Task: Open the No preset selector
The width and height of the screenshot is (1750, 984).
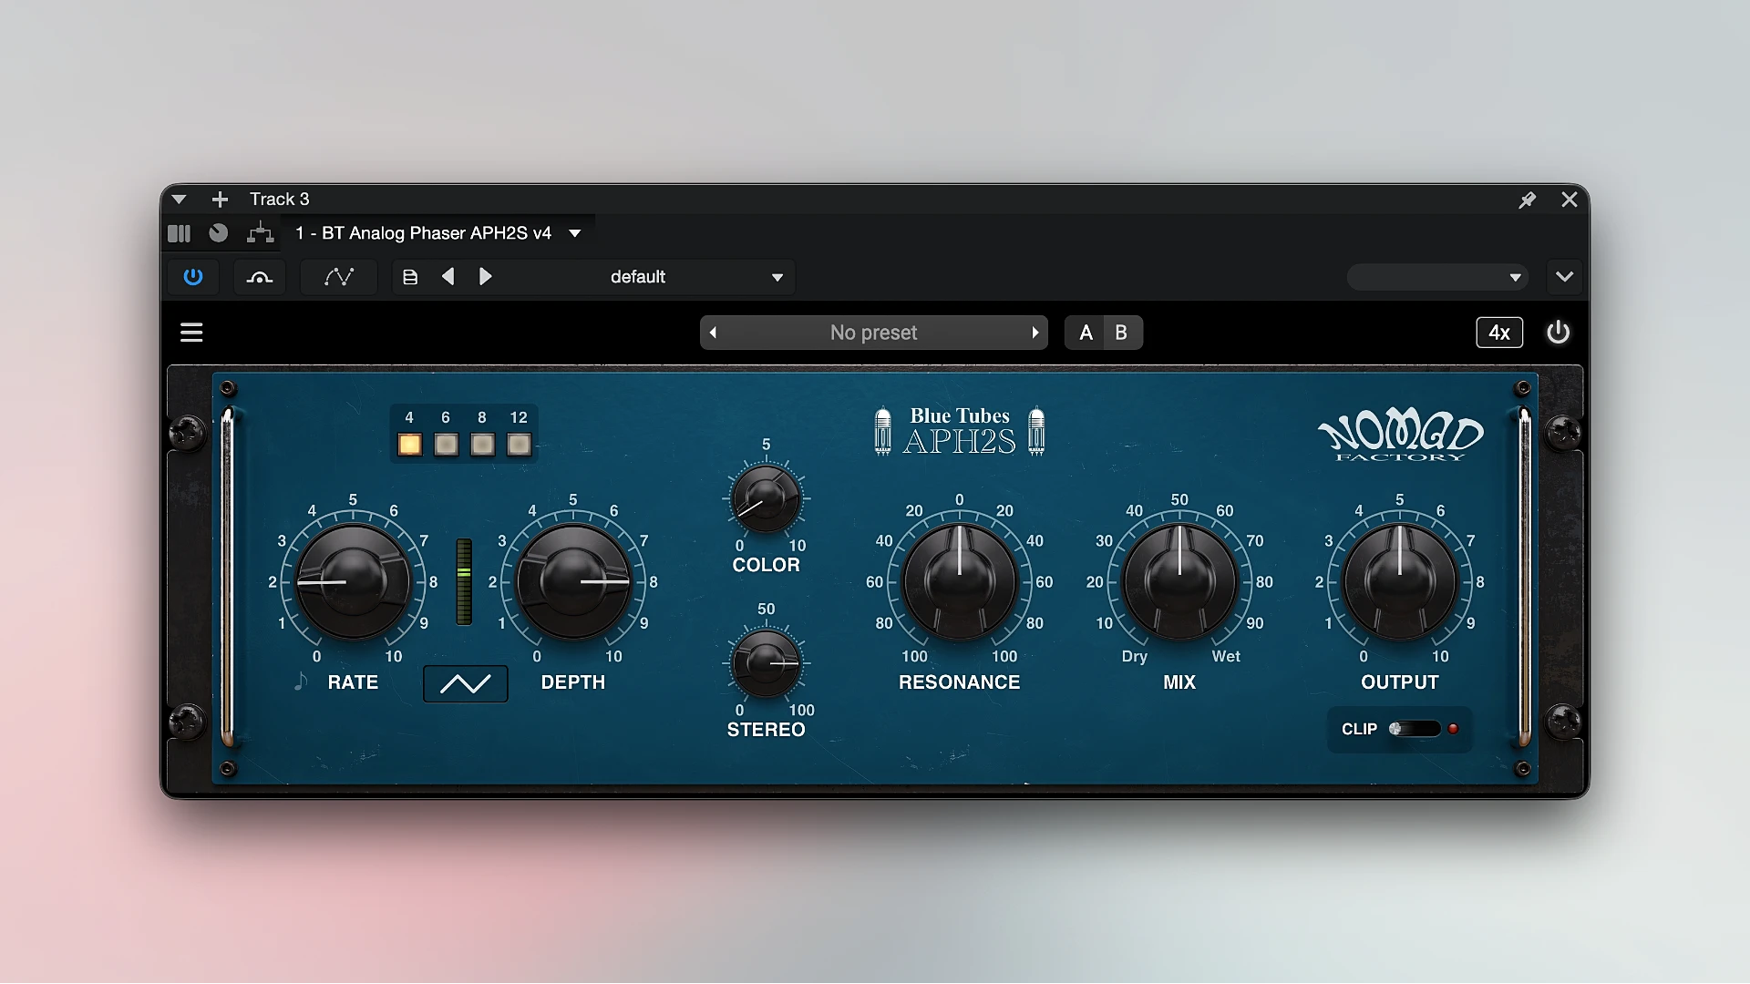Action: (x=873, y=333)
